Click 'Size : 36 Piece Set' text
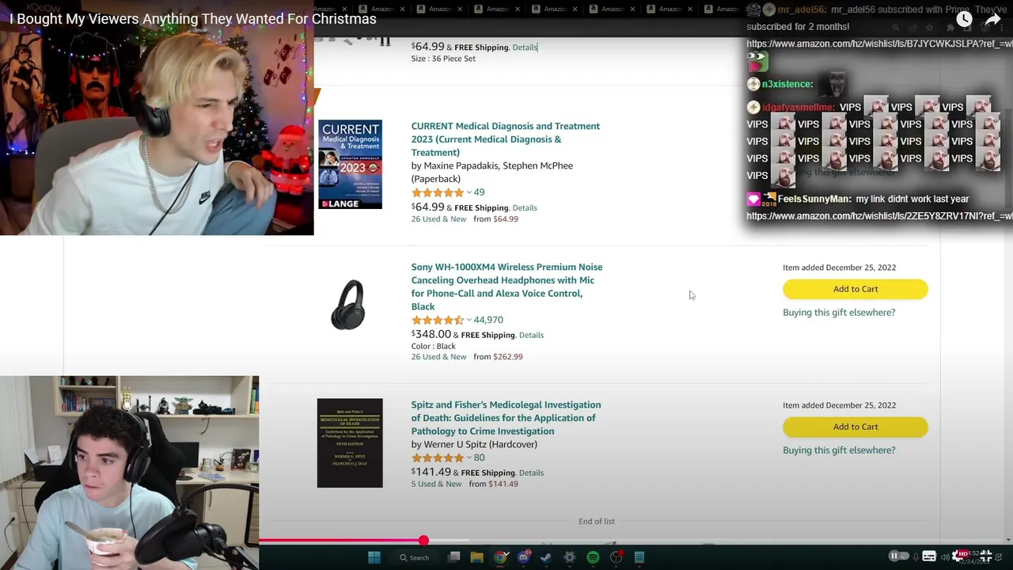 [x=443, y=59]
